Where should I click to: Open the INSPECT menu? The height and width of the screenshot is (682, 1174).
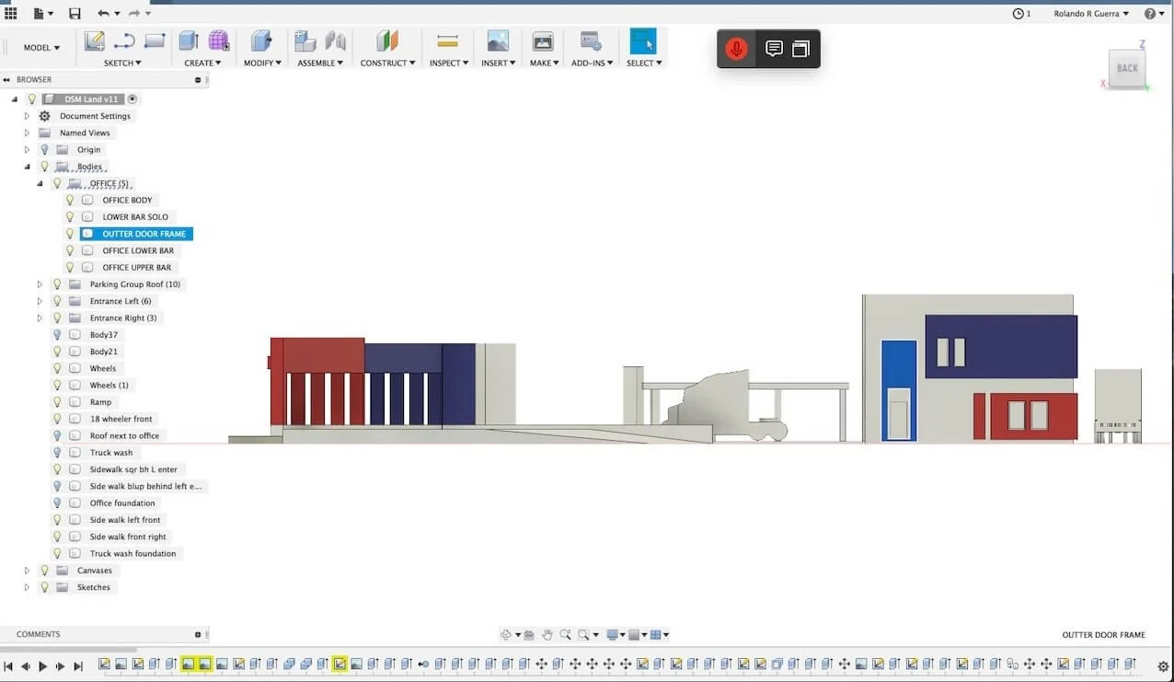click(x=449, y=63)
